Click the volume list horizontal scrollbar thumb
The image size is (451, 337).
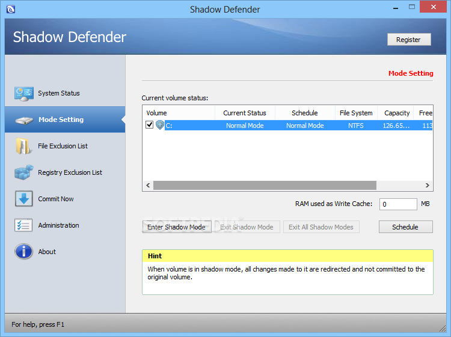click(265, 185)
